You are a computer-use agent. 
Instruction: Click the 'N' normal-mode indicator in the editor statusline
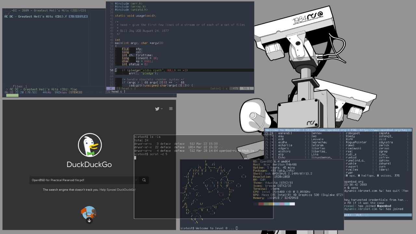(110, 88)
